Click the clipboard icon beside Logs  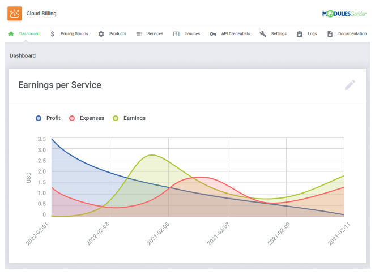pos(300,34)
